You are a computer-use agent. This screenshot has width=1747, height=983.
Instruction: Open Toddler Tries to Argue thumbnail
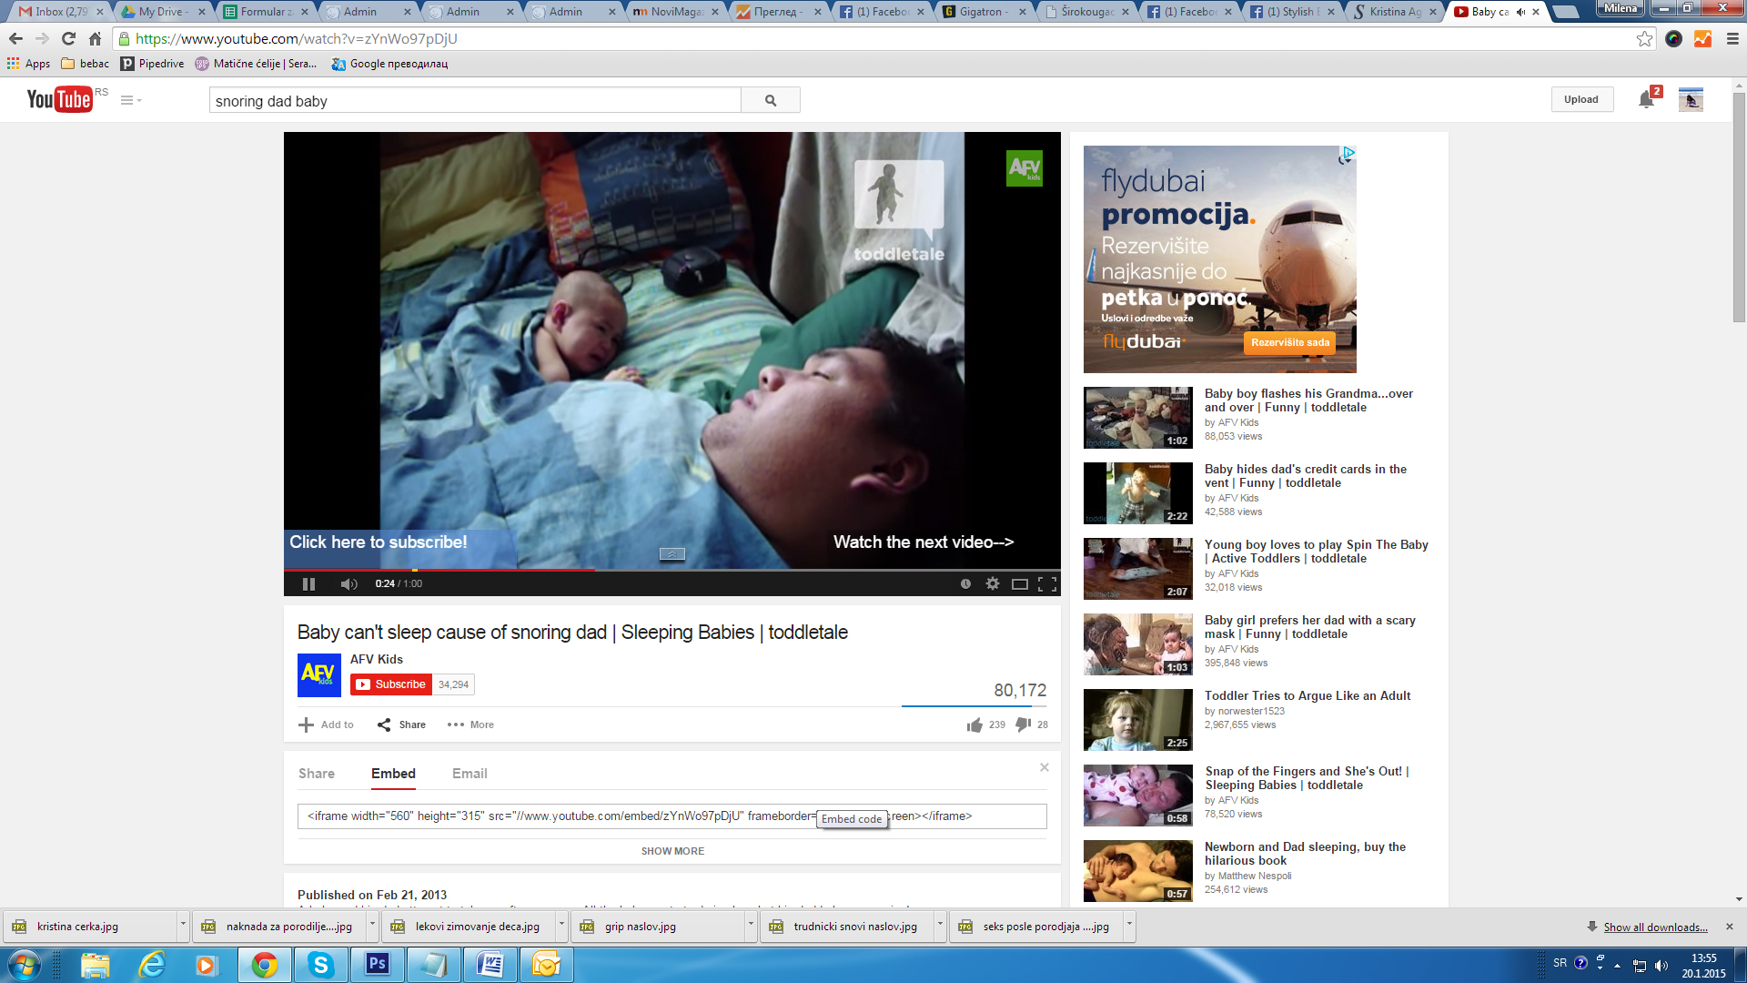(1137, 720)
